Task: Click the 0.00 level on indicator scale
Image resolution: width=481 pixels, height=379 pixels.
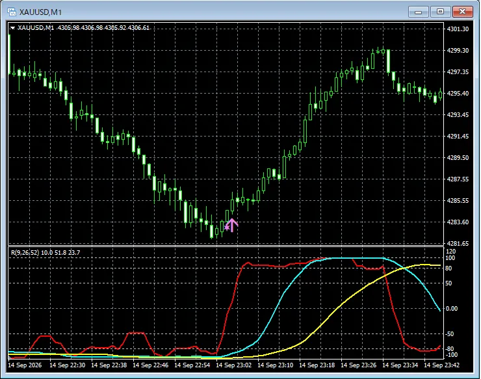Action: [x=452, y=309]
